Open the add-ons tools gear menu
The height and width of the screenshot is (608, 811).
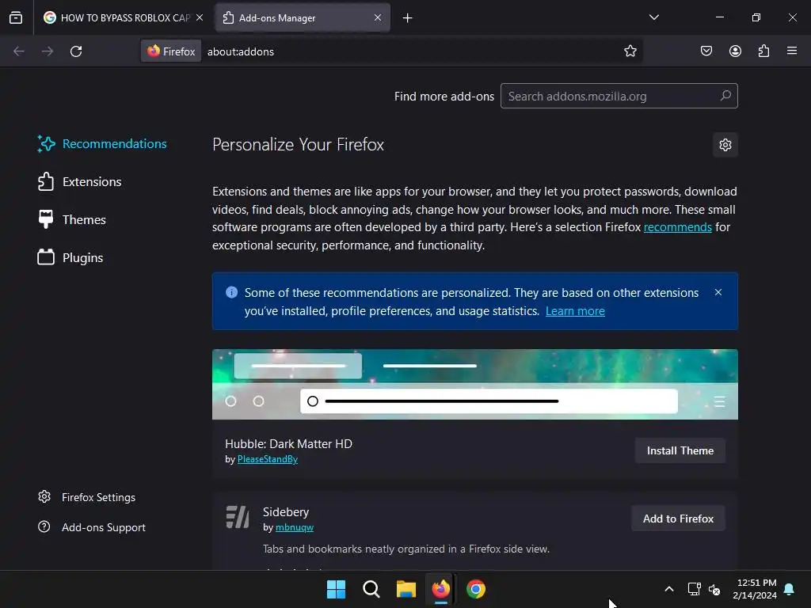725,145
